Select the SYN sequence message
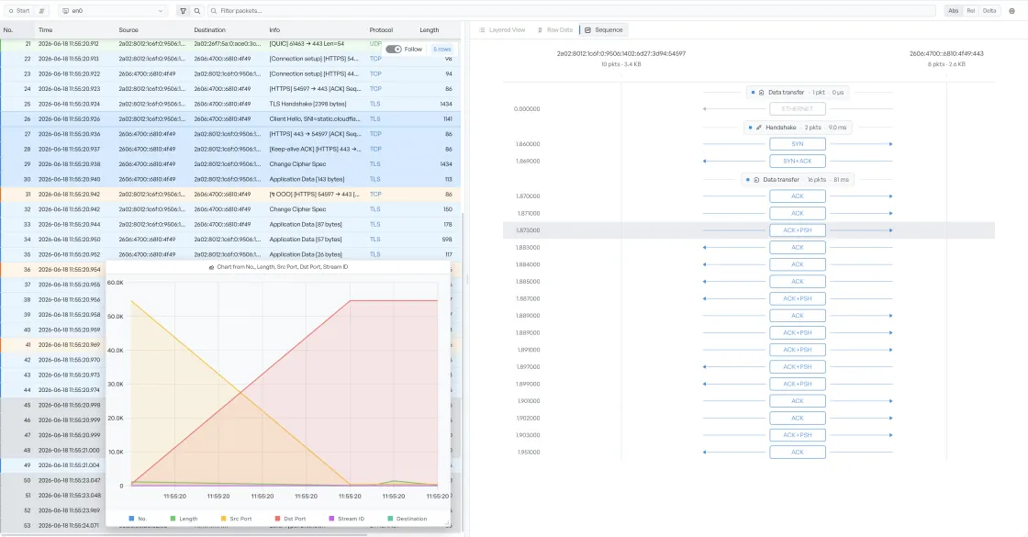 (x=798, y=143)
